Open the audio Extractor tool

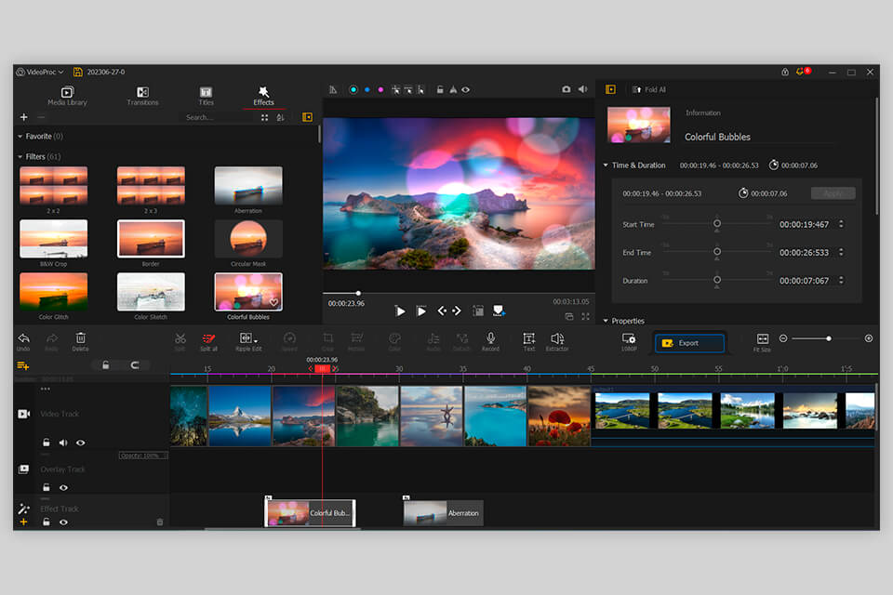pos(557,342)
